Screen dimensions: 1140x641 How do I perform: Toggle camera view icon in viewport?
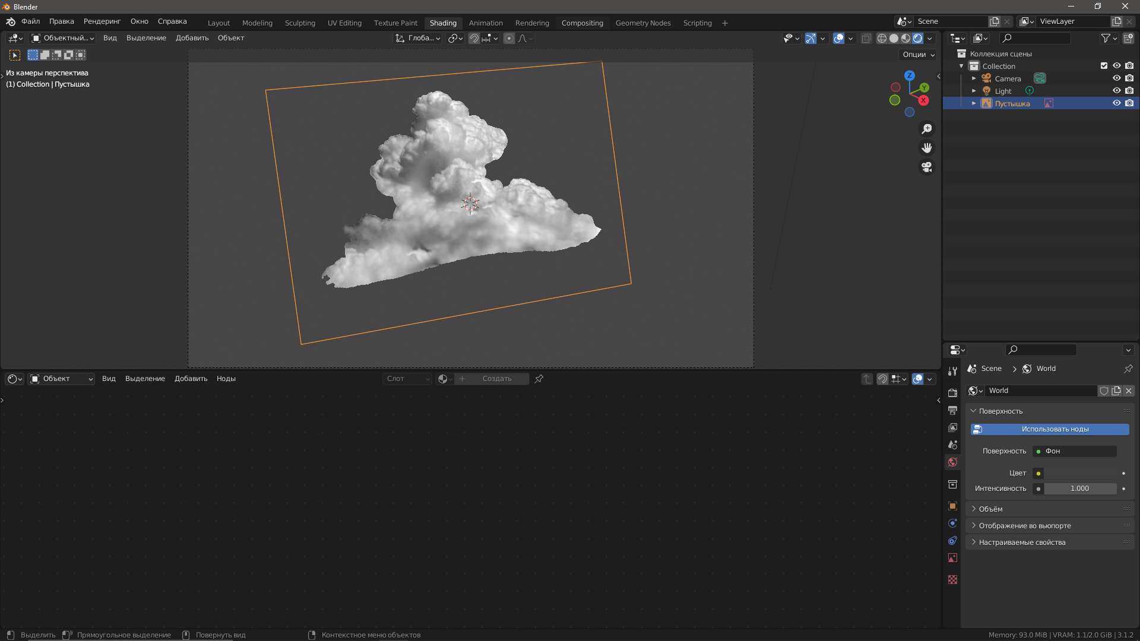pyautogui.click(x=926, y=167)
